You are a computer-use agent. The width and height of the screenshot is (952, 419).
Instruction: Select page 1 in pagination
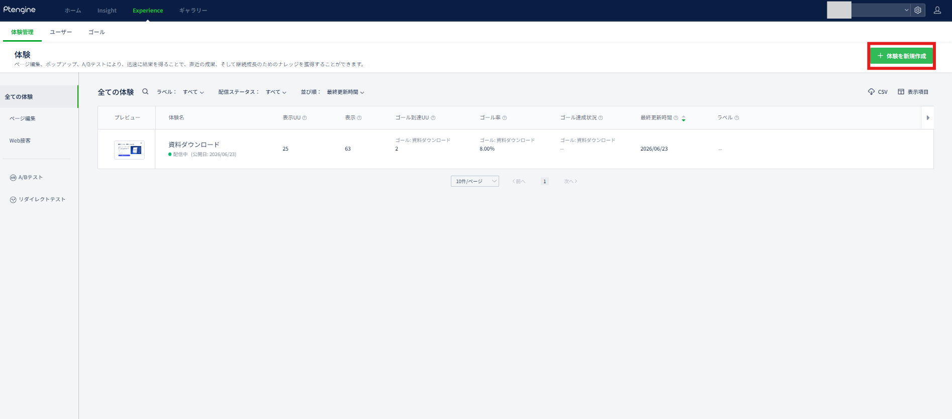tap(544, 182)
